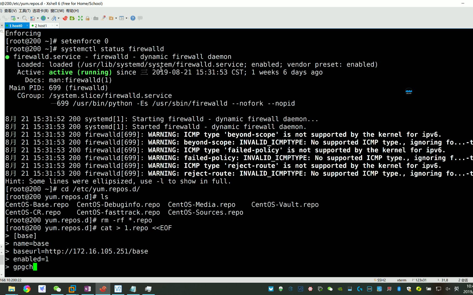Click the layout panes toolbar icon
Viewport: 473px width, 295px height.
(x=122, y=18)
